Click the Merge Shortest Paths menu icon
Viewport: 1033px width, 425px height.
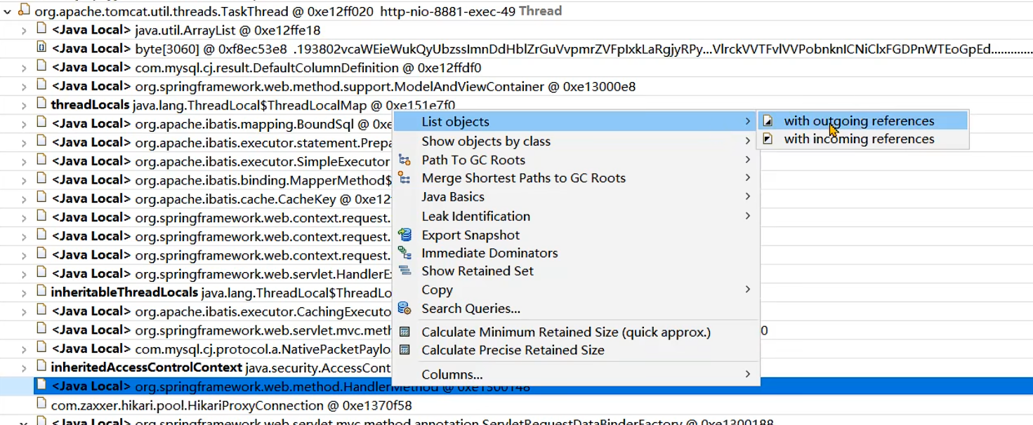click(x=404, y=178)
